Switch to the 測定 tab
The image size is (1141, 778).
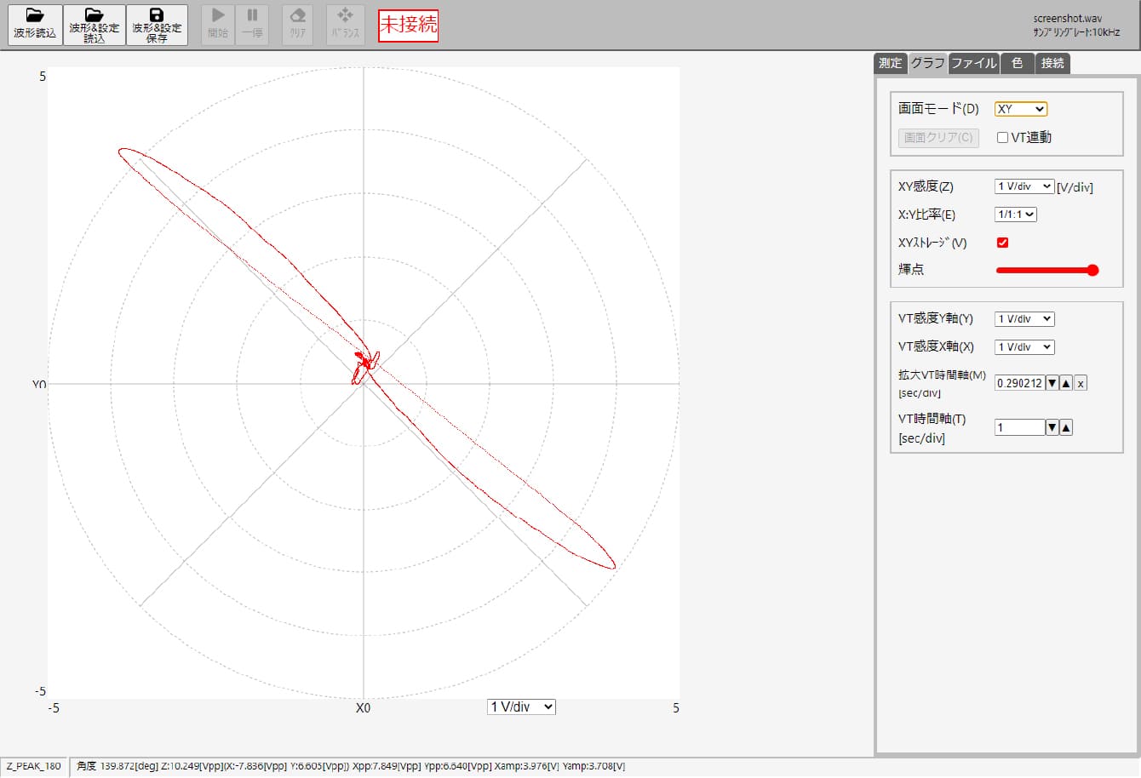click(891, 63)
